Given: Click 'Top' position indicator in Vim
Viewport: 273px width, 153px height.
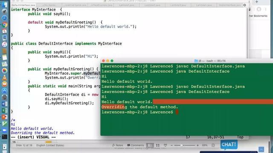Looking at the screenshot, I should [240, 137].
